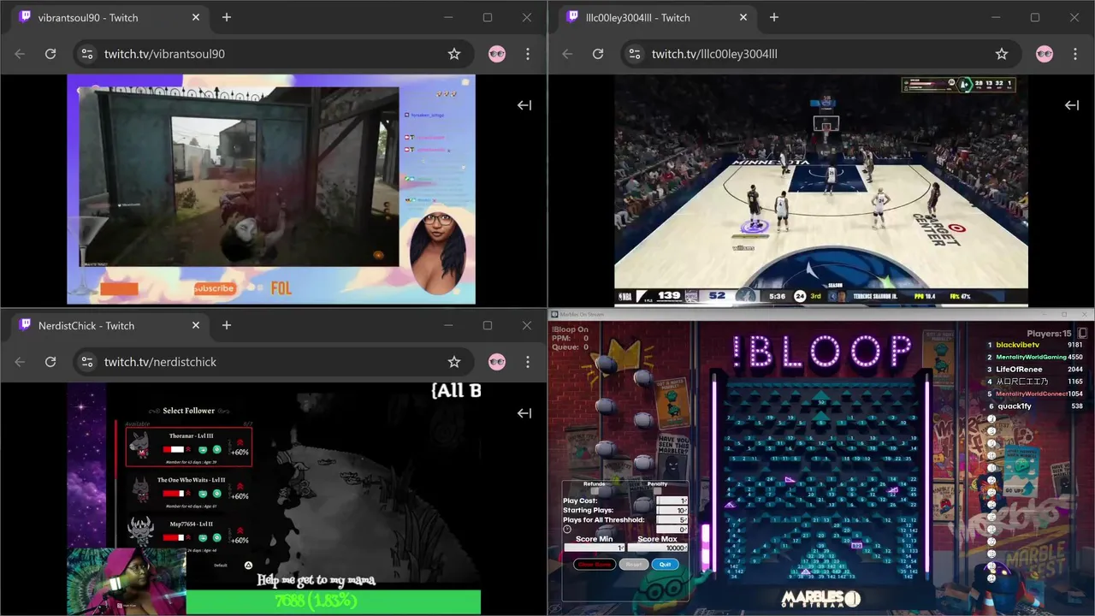Bookmark the lllc00ley3004lll Twitch page
1095x616 pixels.
(x=1002, y=54)
